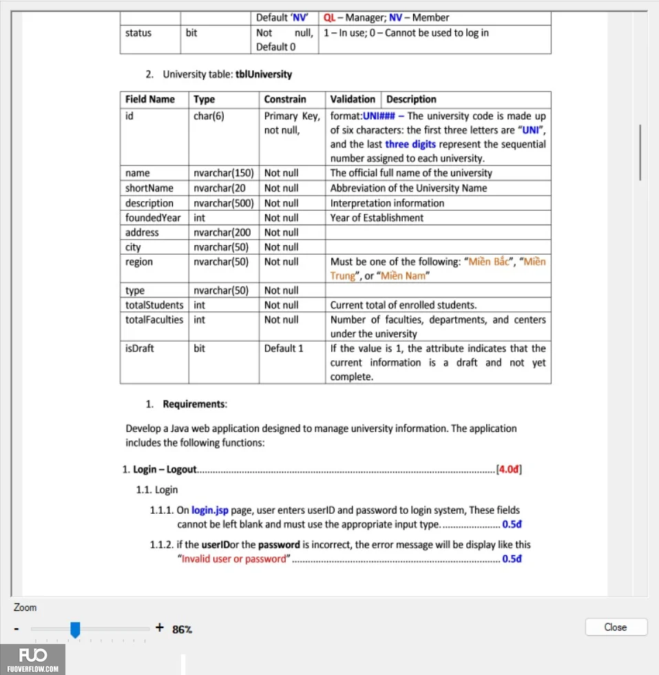Click the shortName field cell
Viewport: 659px width, 675px height.
point(154,188)
